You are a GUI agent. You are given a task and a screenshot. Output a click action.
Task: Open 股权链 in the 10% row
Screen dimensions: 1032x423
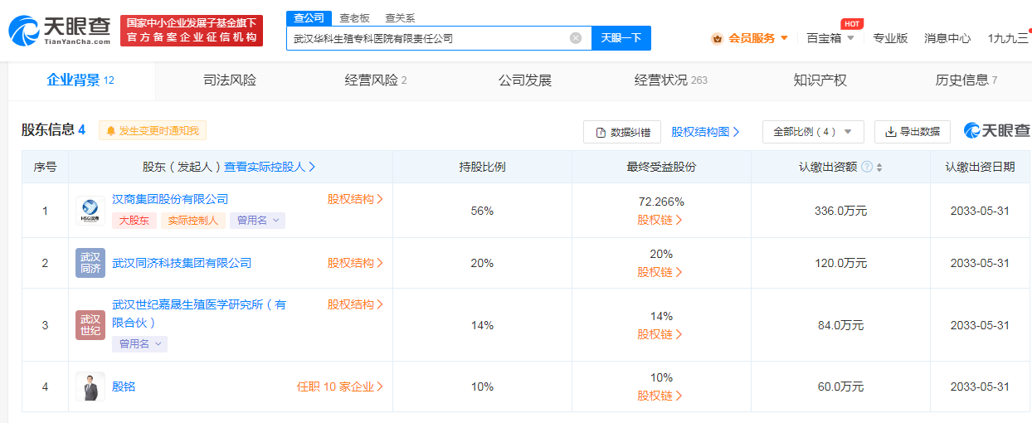pos(660,396)
